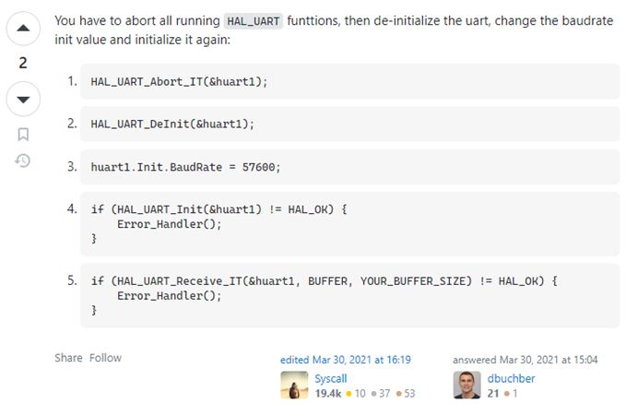Follow this answer
Image resolution: width=626 pixels, height=404 pixels.
(x=105, y=358)
